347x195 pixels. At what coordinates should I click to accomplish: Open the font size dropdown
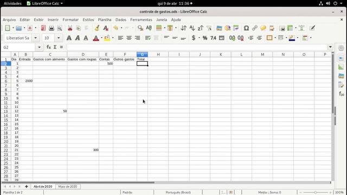click(59, 38)
